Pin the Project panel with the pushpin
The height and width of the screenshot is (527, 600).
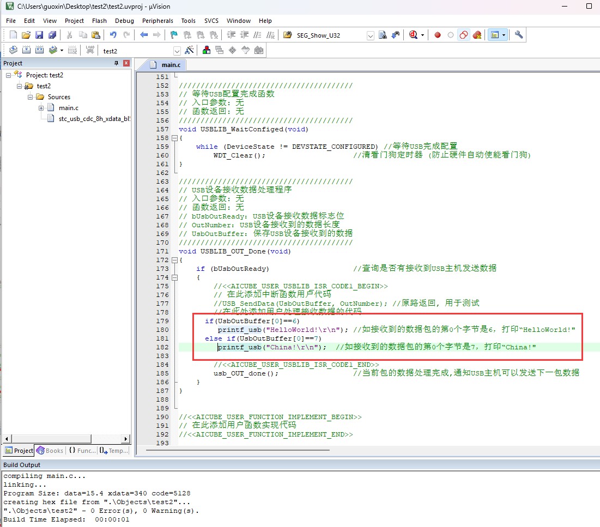pos(116,63)
